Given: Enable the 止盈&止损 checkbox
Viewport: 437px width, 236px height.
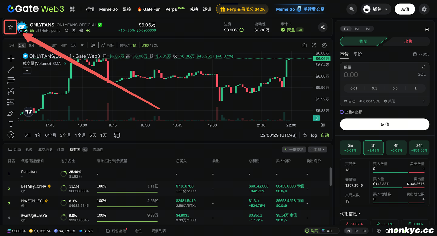Looking at the screenshot, I should pos(342,112).
